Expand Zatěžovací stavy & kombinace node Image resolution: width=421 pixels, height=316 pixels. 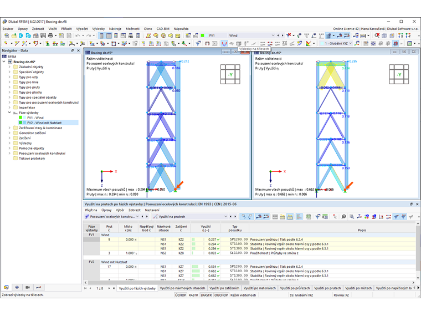click(9, 128)
